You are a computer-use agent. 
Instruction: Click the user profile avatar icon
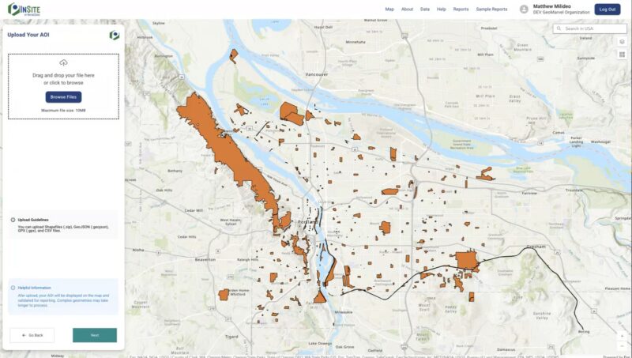coord(524,9)
